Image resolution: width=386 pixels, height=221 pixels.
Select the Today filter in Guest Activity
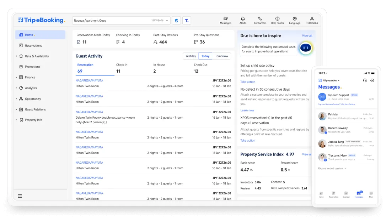tap(205, 56)
